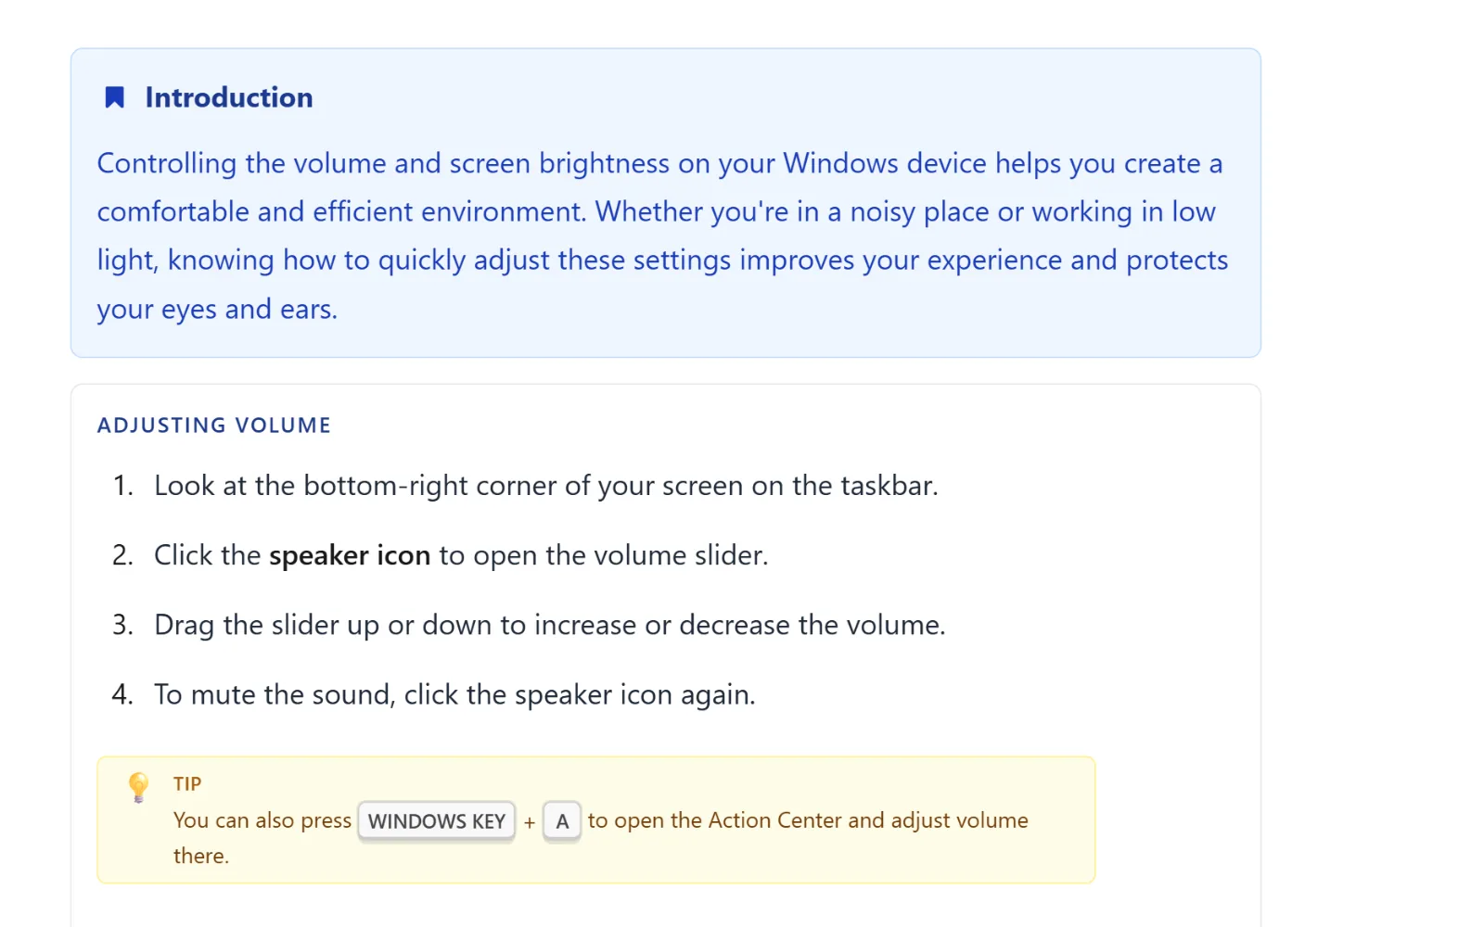Click the introduction paragraph about Windows device

tap(662, 235)
